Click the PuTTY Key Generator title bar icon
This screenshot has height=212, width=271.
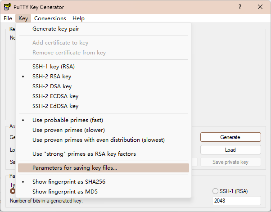coord(7,7)
